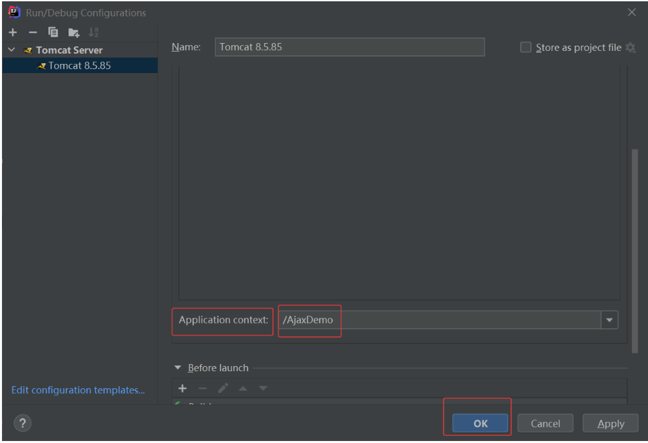Enable Store as project file checkbox
The image size is (648, 443).
(x=526, y=47)
